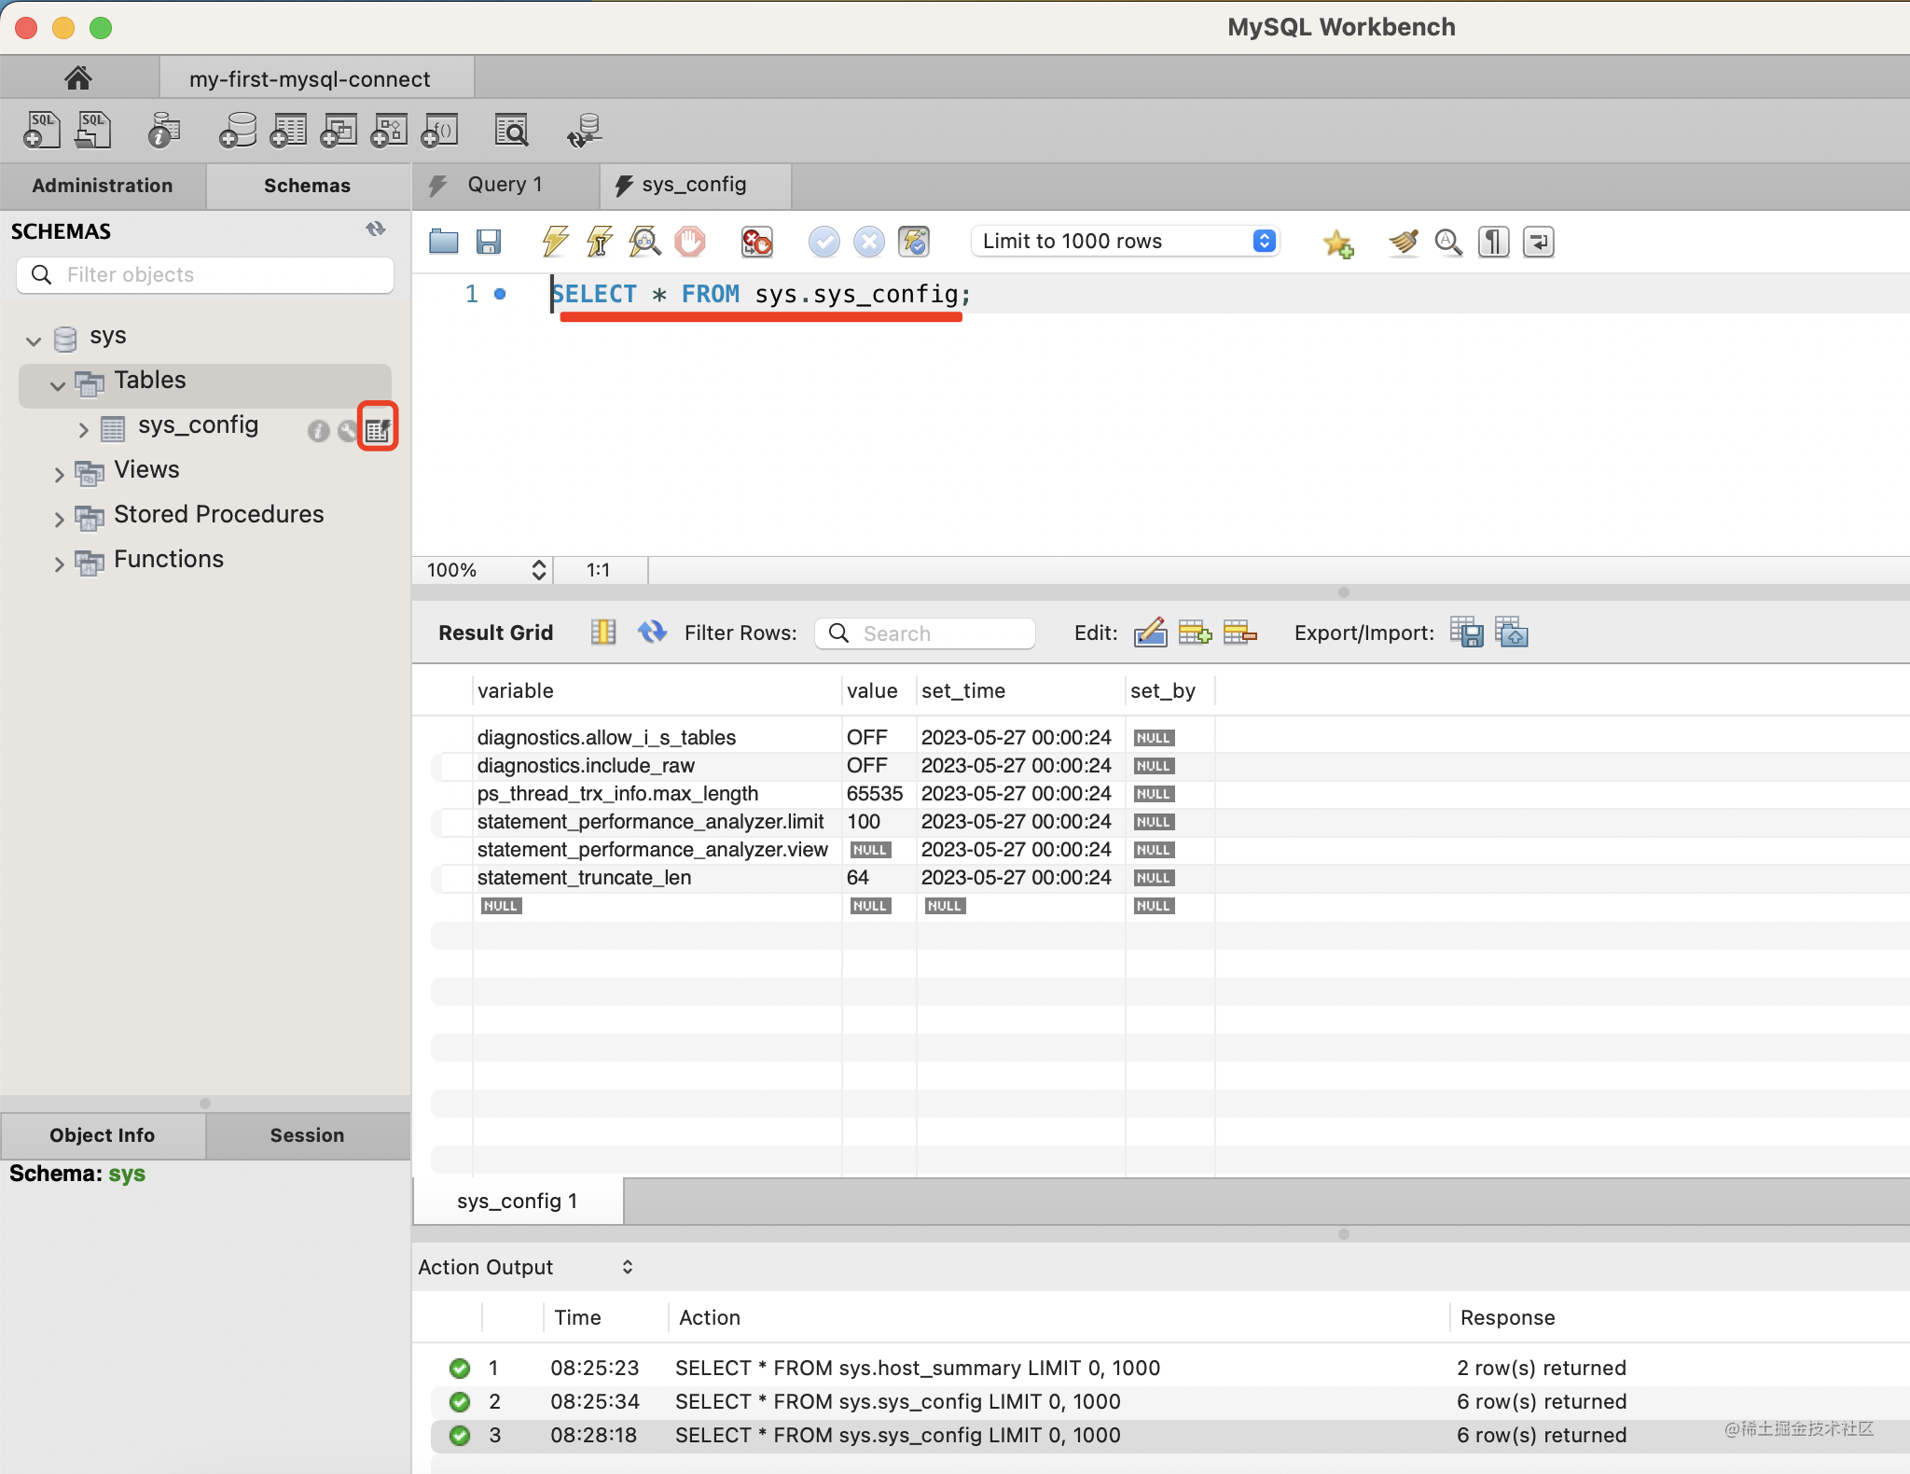
Task: Save the SQL script with the floppy disk icon
Action: [x=489, y=242]
